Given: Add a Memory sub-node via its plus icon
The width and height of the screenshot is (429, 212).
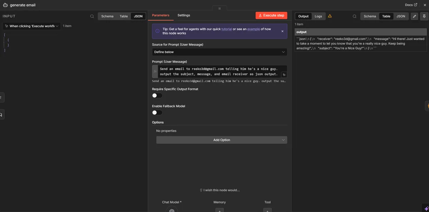Looking at the screenshot, I should coord(219,211).
